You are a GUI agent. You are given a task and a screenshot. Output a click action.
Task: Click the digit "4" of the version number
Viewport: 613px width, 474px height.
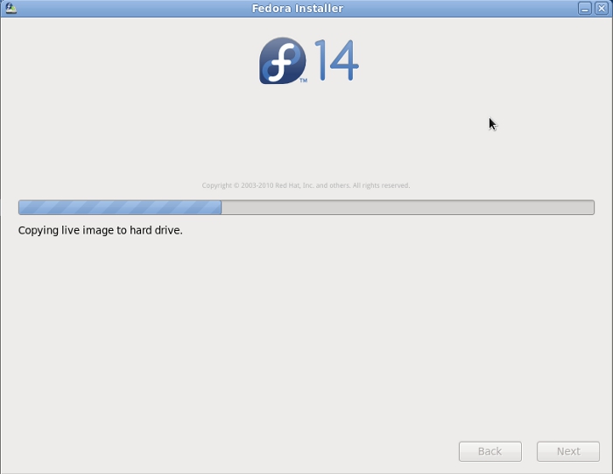tap(344, 61)
